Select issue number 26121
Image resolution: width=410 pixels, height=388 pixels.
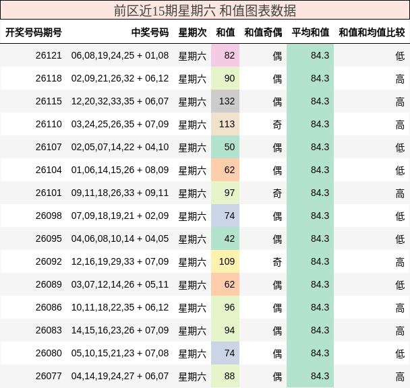click(49, 55)
